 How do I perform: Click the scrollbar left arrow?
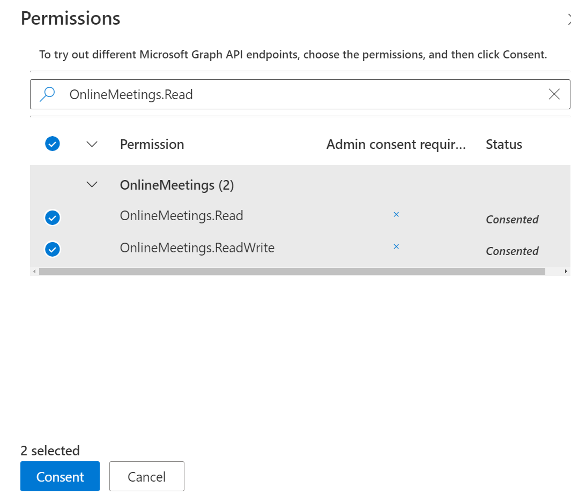(x=34, y=271)
